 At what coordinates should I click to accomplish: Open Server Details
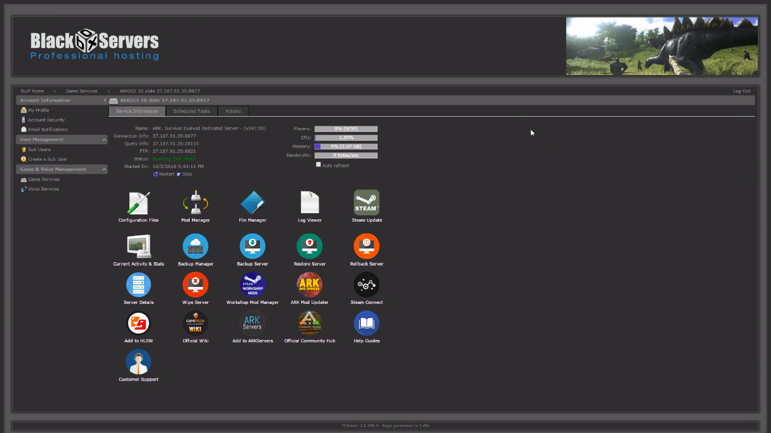pyautogui.click(x=138, y=285)
